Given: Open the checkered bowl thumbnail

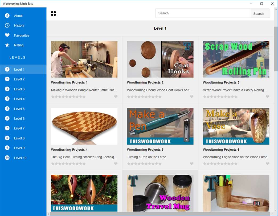Looking at the screenshot, I should coord(84,126).
